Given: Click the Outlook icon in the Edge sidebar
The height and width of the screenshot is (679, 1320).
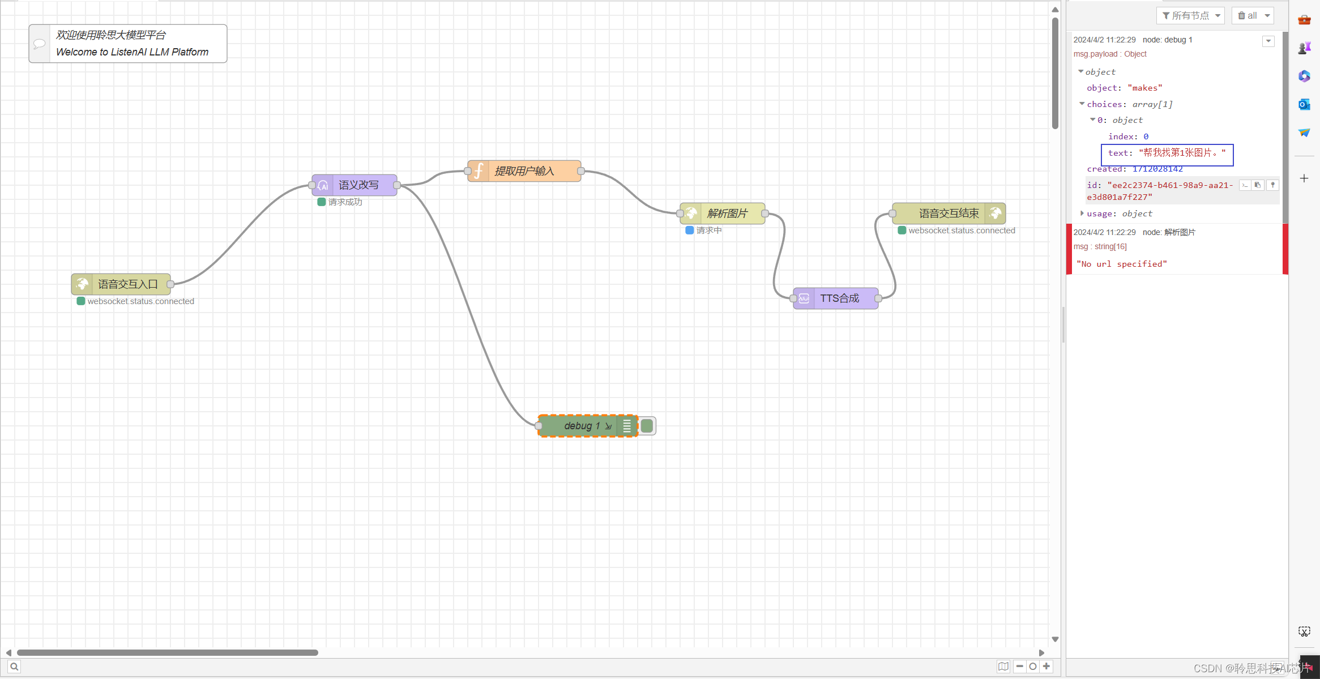Looking at the screenshot, I should 1304,104.
